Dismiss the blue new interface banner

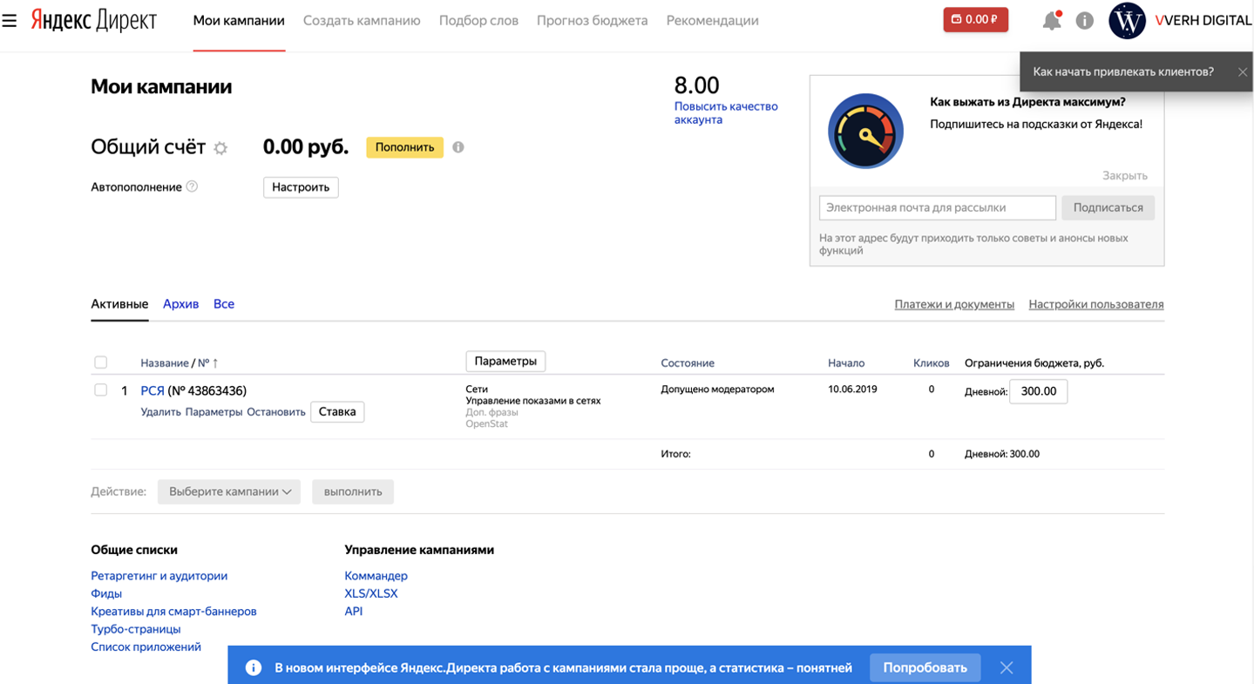point(1007,667)
